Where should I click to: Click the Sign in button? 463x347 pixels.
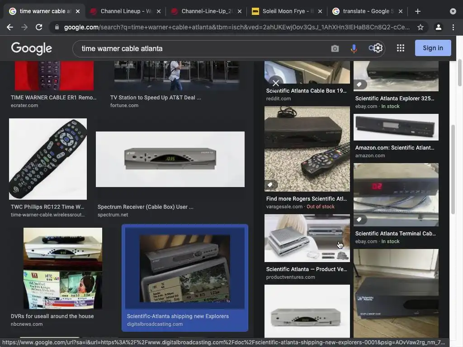coord(433,48)
